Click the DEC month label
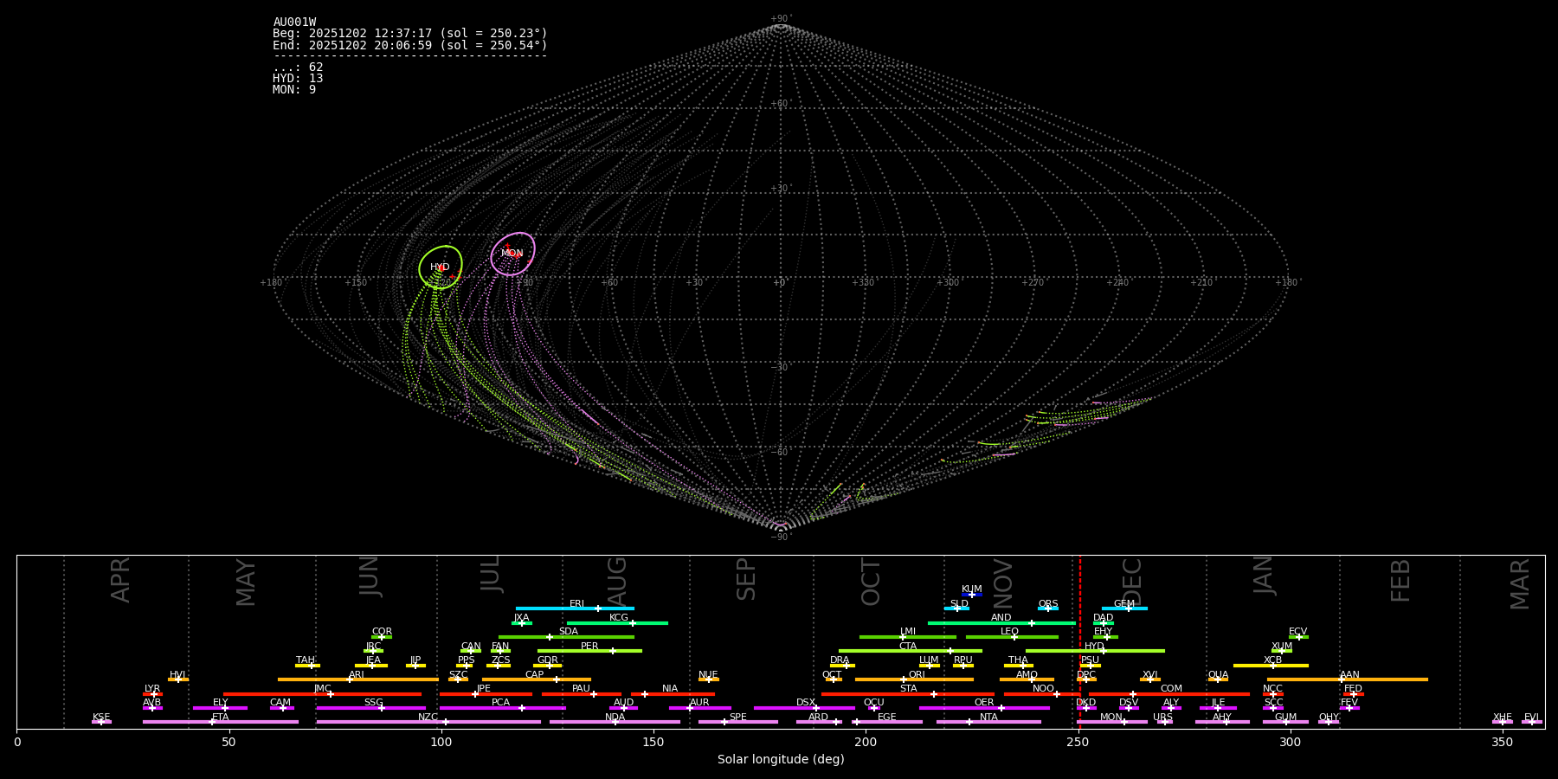Screen dimensions: 1558x779 [x=1132, y=582]
